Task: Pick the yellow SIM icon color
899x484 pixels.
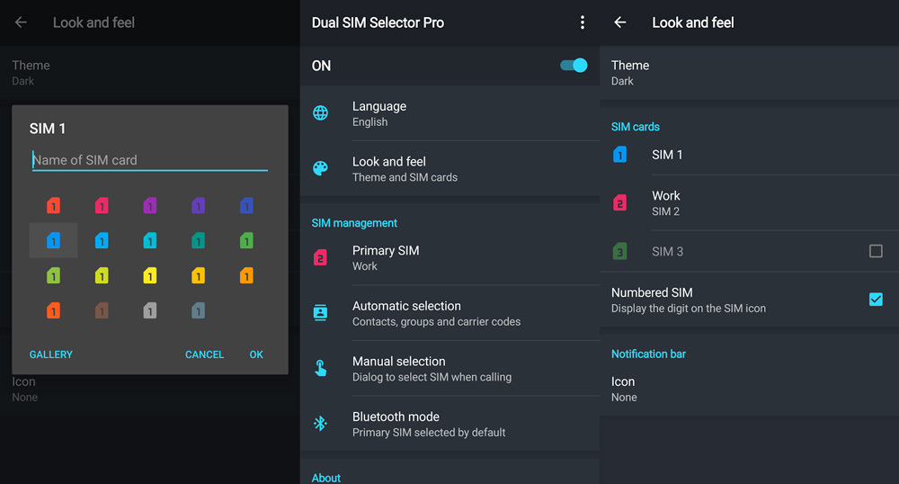Action: tap(150, 276)
